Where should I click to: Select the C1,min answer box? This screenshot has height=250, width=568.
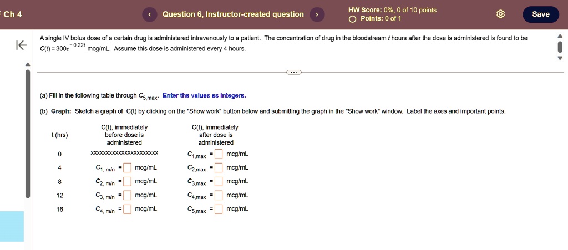coord(127,168)
